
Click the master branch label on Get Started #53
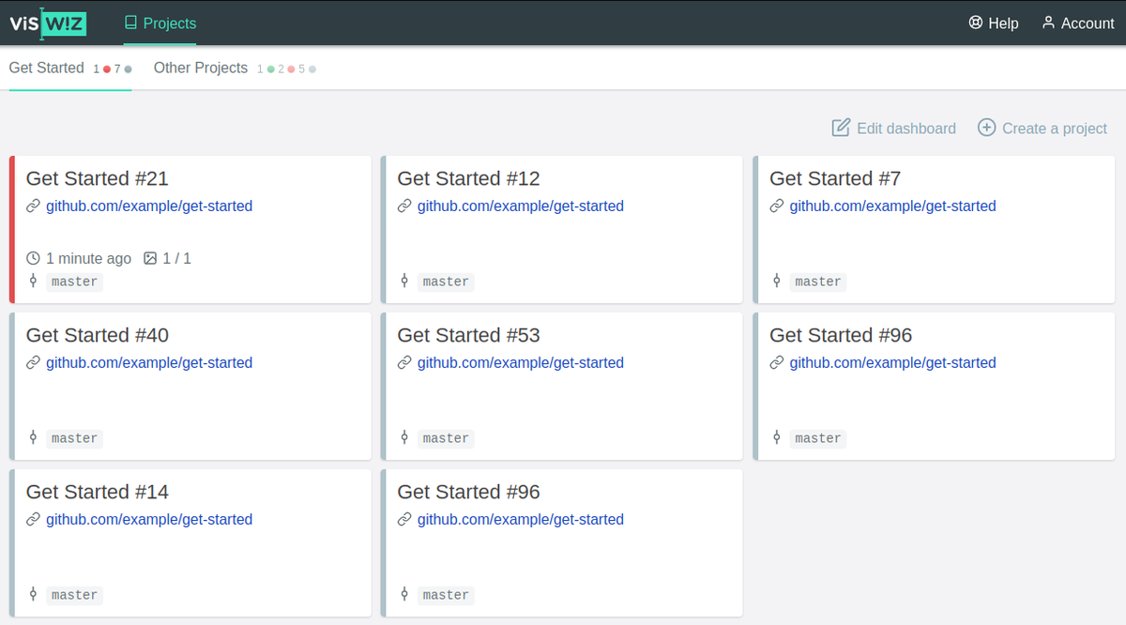pos(446,438)
